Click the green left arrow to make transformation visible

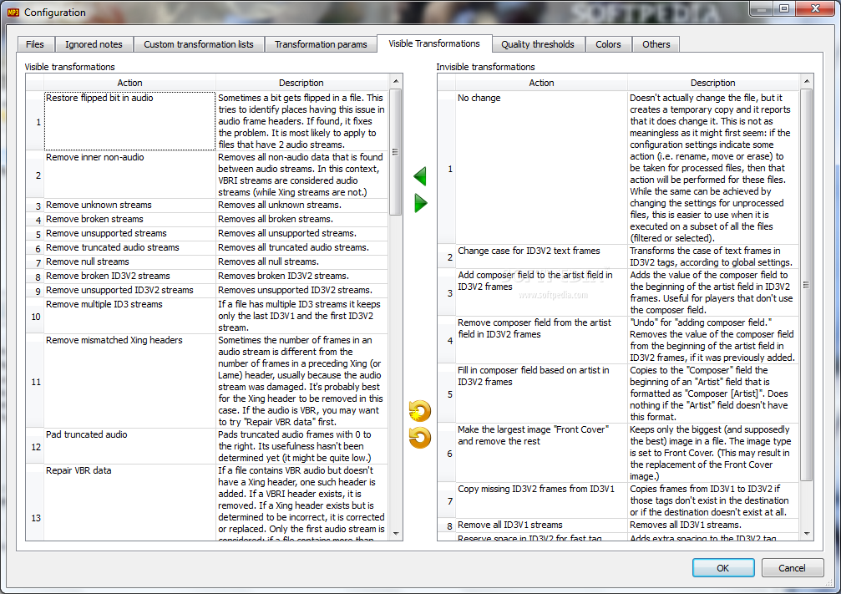pos(420,176)
